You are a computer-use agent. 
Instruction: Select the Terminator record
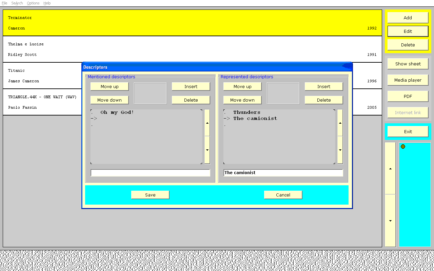pos(192,23)
